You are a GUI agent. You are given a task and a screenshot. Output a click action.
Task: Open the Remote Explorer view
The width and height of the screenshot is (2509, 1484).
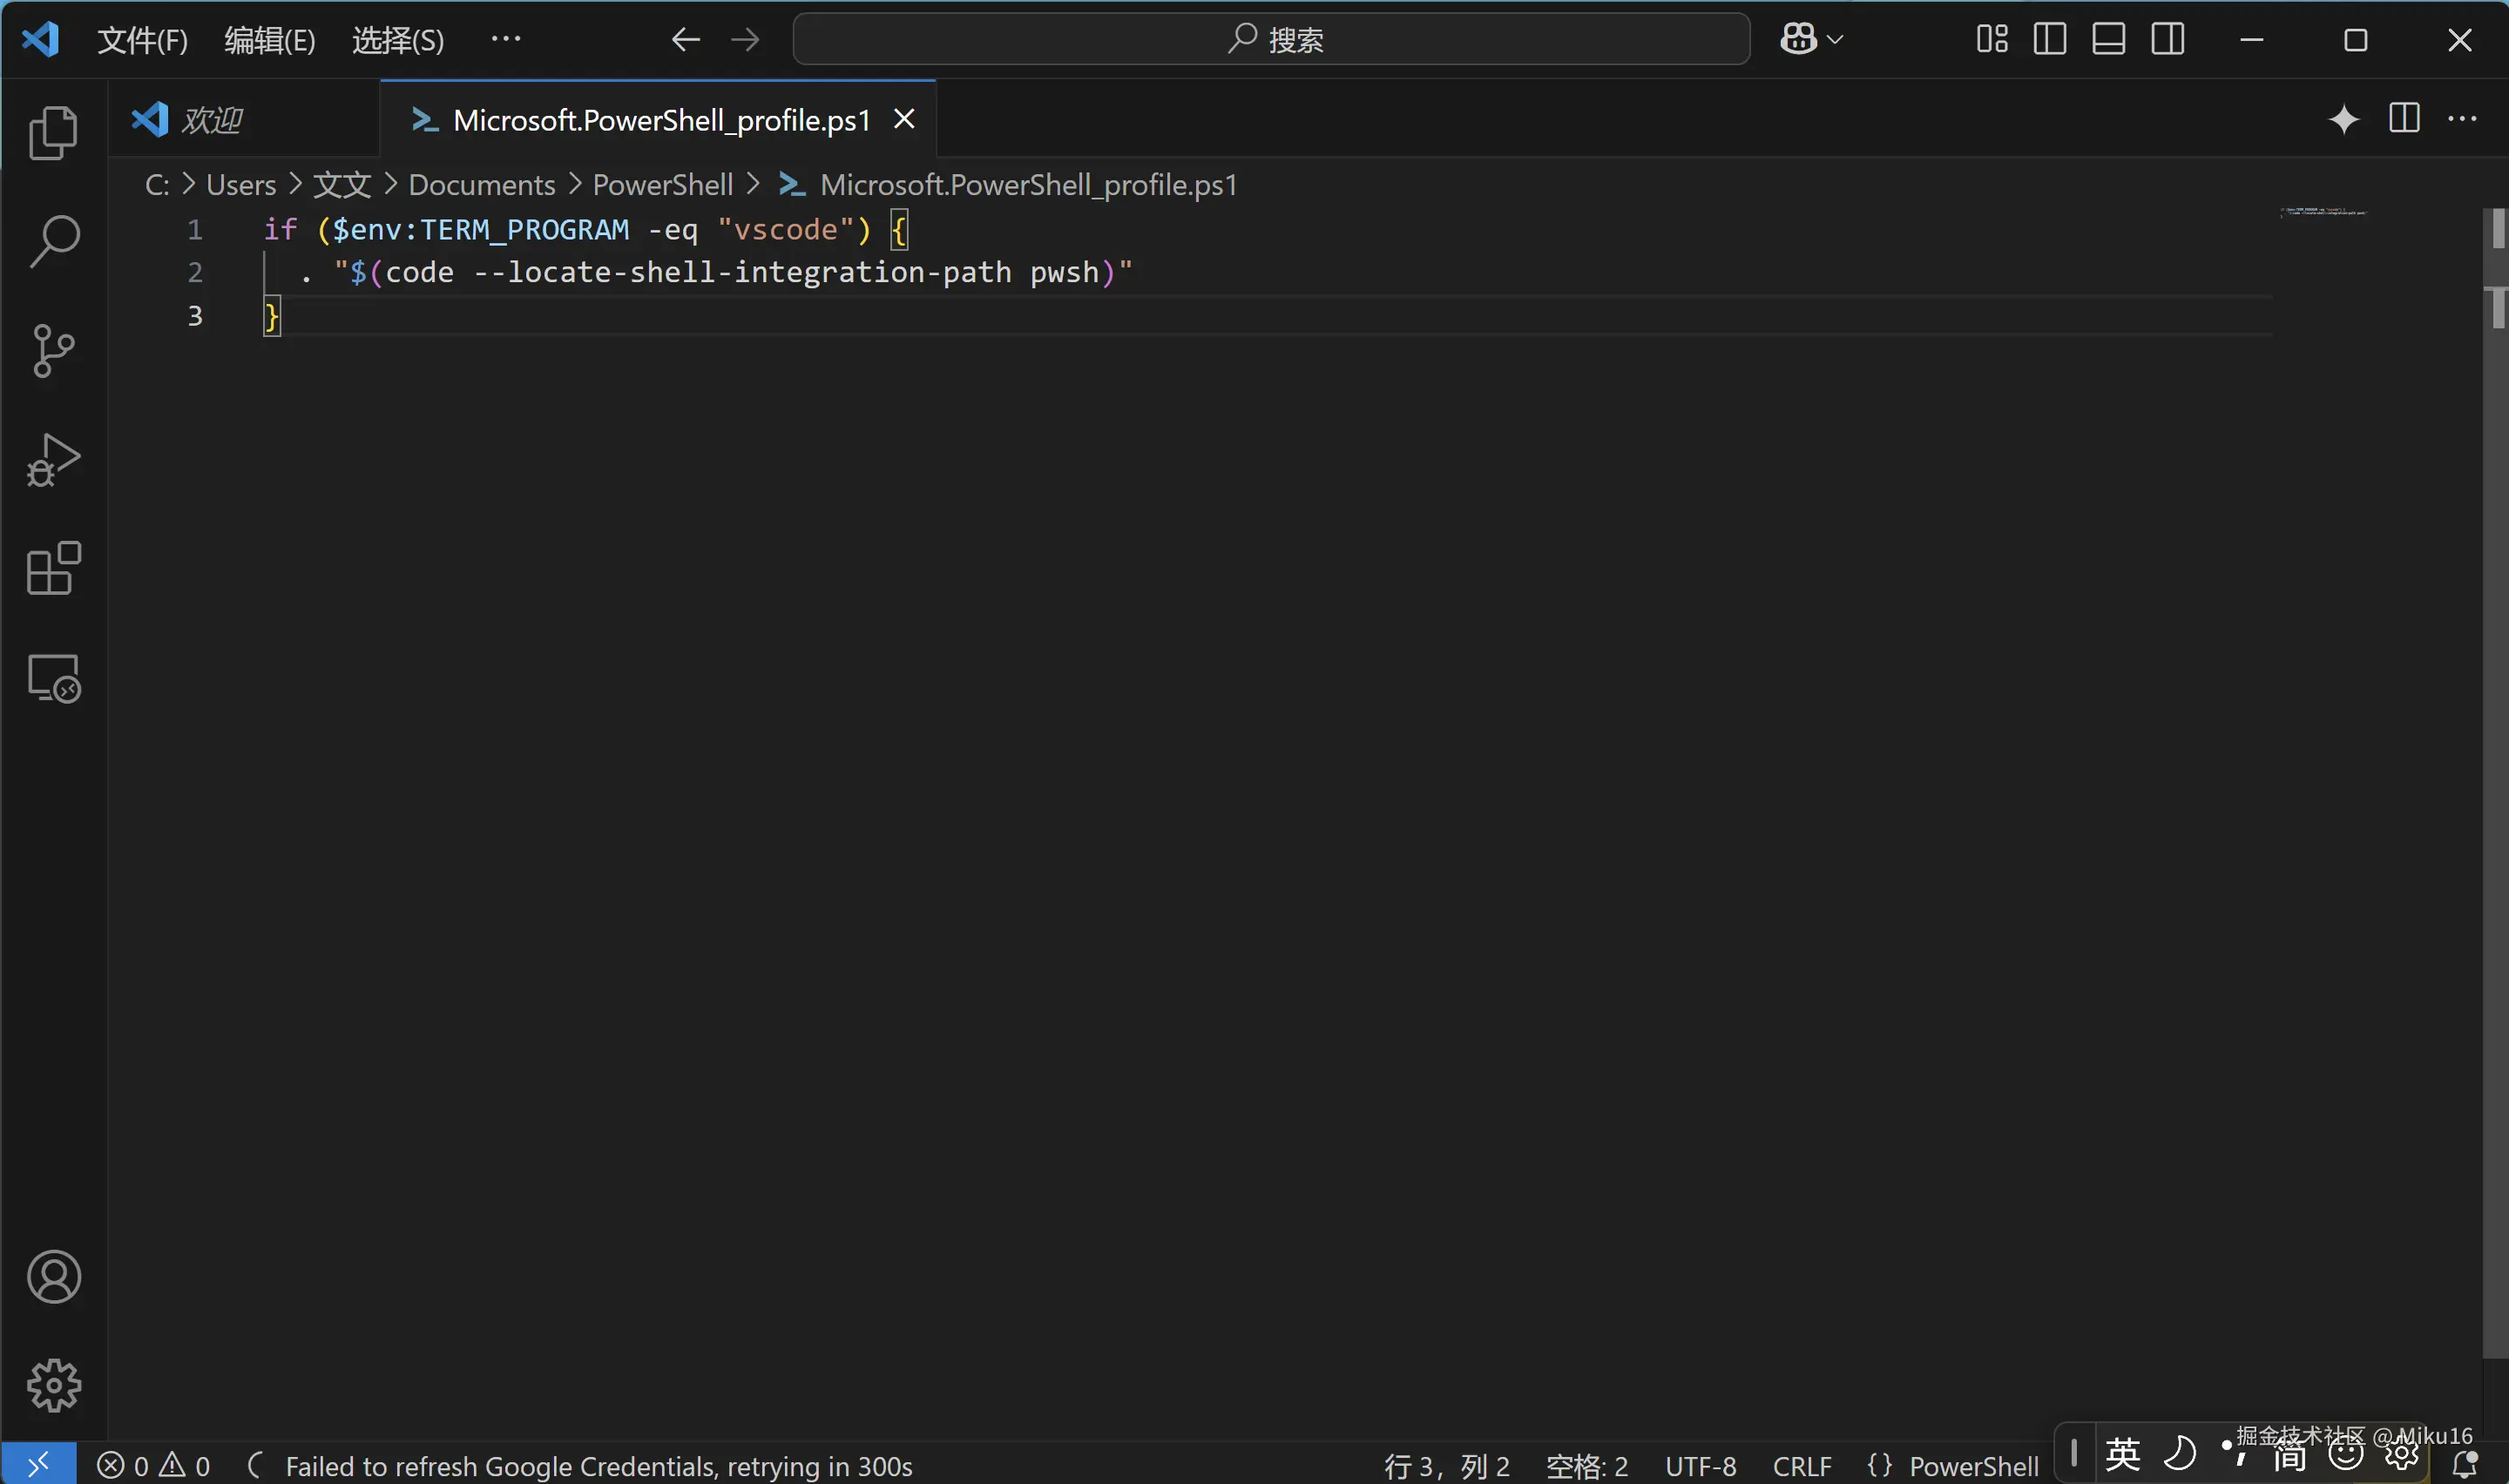[53, 679]
